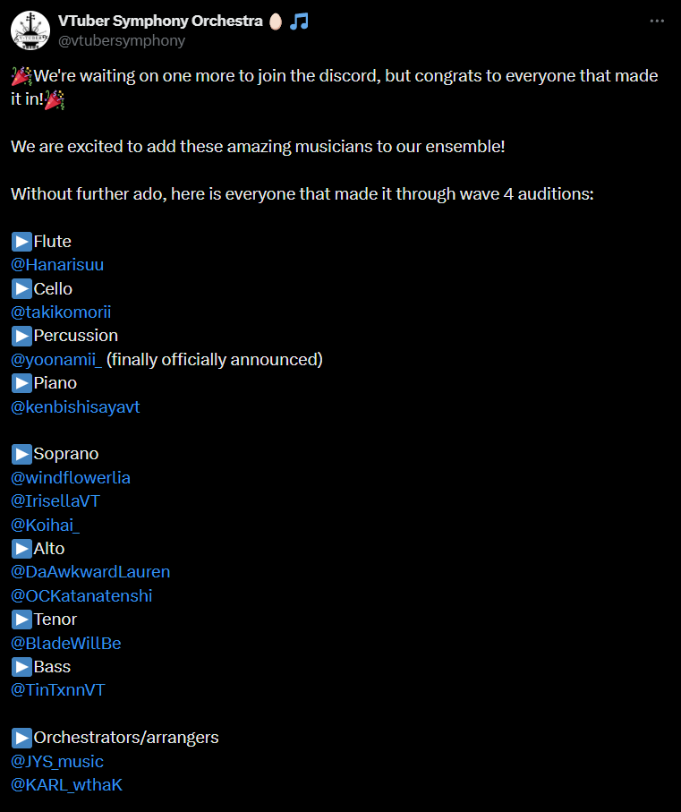681x812 pixels.
Task: Open the @vtubersymphony handle link
Action: tap(121, 40)
